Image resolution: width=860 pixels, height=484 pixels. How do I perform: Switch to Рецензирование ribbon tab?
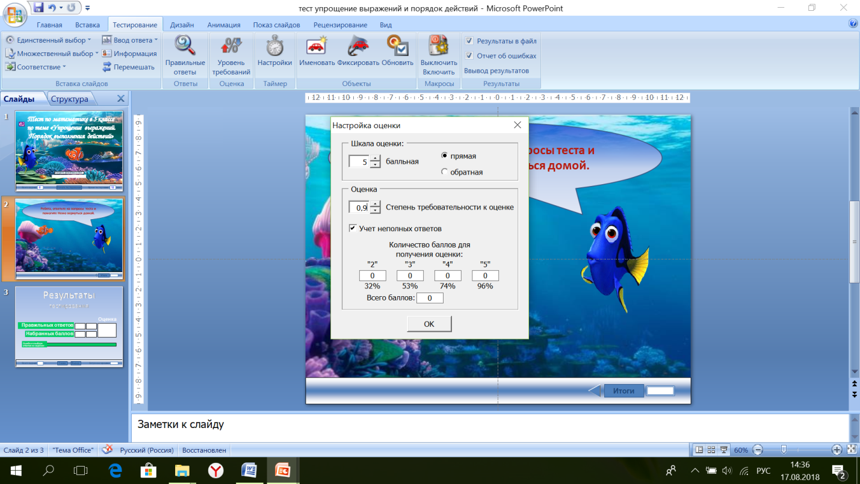[340, 25]
